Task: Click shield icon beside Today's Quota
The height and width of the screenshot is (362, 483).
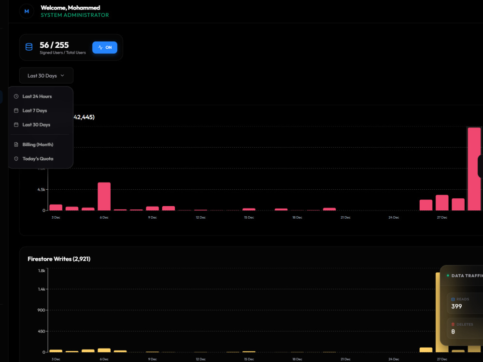Action: [x=16, y=158]
